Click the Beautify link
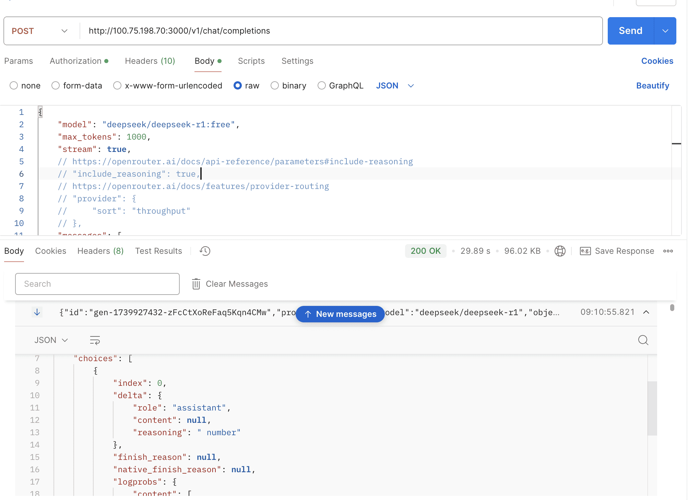This screenshot has width=688, height=500. (652, 85)
